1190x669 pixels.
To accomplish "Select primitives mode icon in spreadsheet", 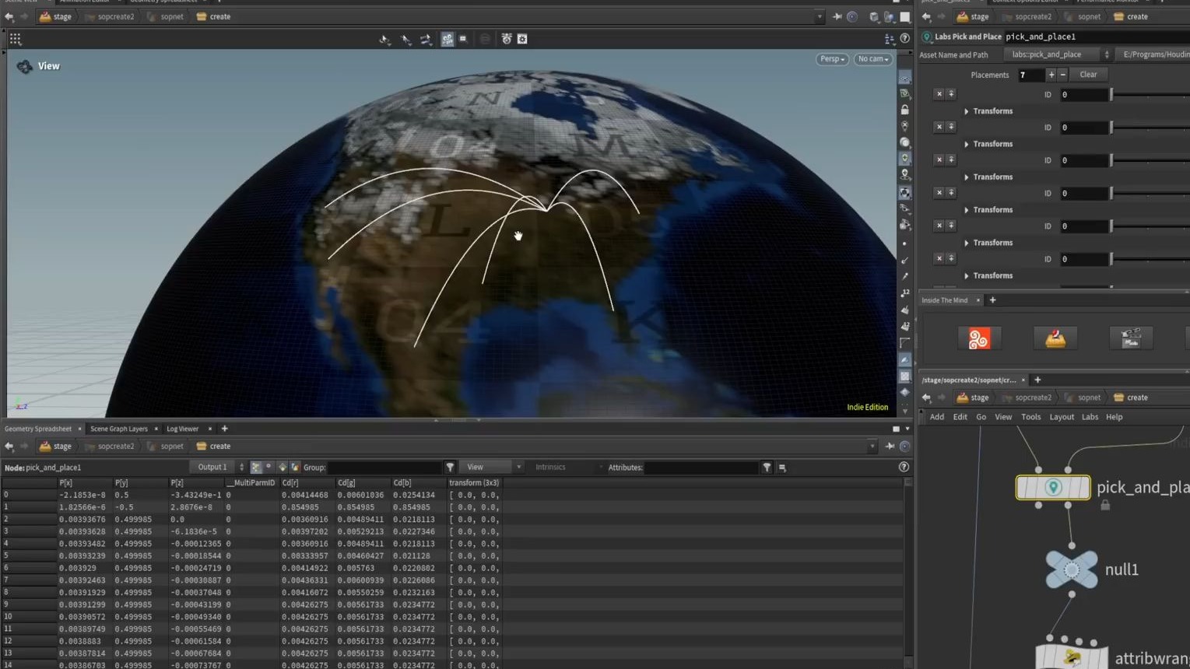I will 283,468.
